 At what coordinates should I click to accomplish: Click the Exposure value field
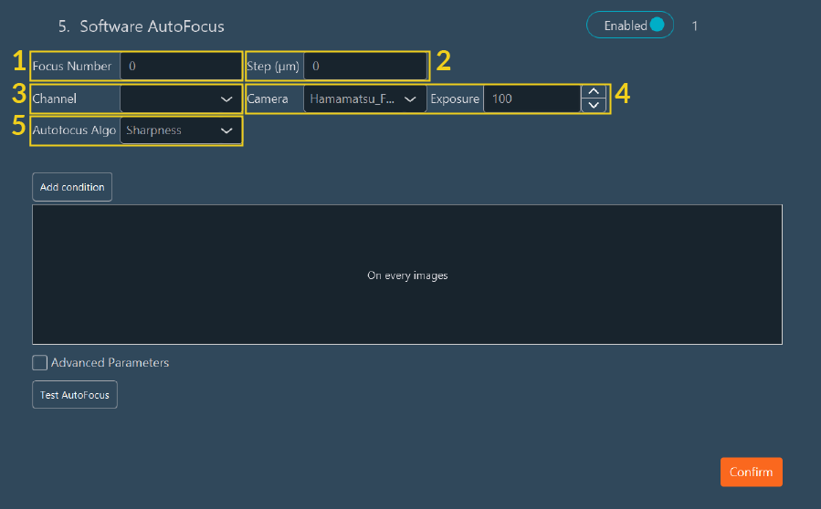(532, 99)
